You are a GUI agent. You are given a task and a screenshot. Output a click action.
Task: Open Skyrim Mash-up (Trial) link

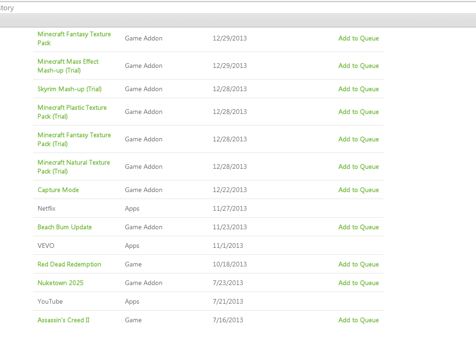[70, 89]
